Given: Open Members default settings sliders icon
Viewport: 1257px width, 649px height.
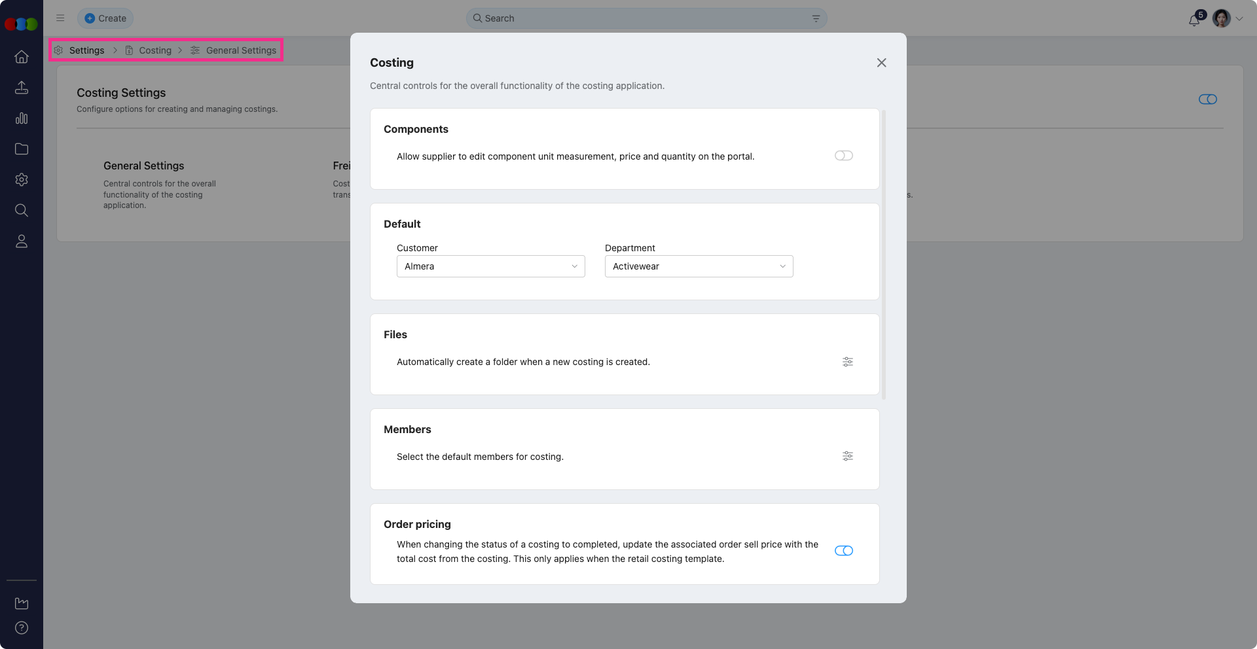Looking at the screenshot, I should click(x=847, y=456).
